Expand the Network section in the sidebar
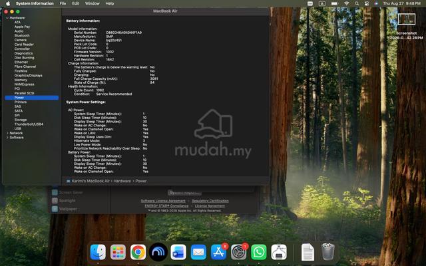Screen dimensions: 426x266 (7, 133)
